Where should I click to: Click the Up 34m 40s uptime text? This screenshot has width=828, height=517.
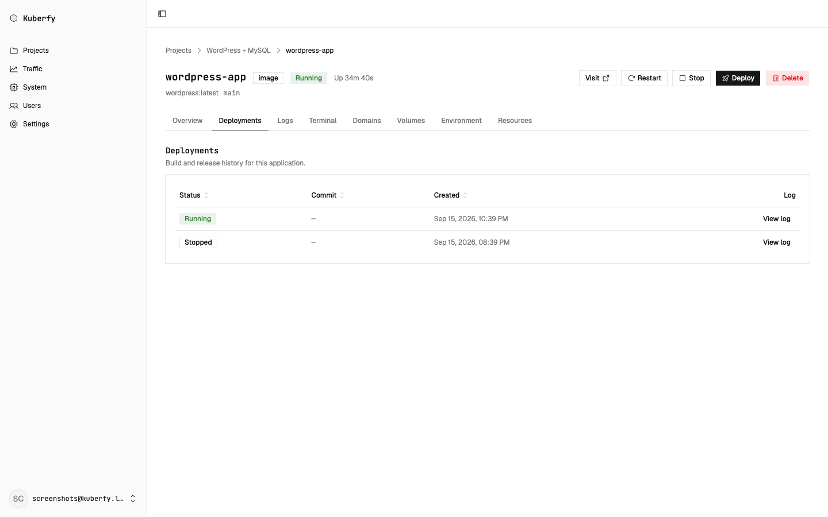tap(354, 78)
